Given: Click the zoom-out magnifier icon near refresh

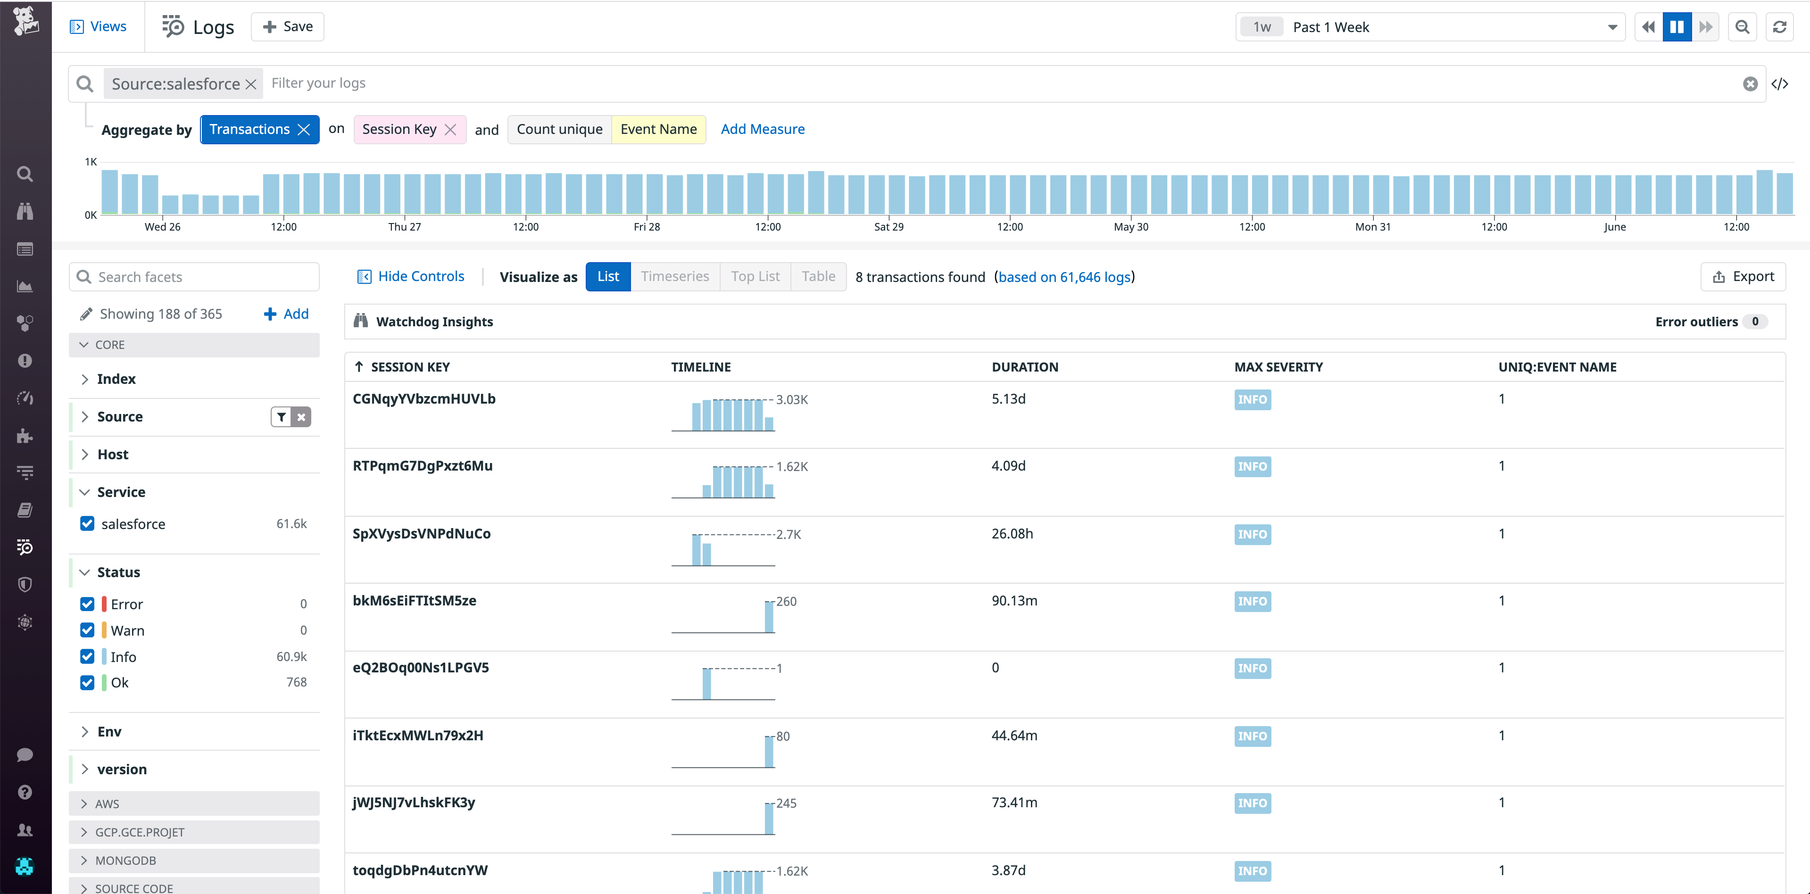Looking at the screenshot, I should tap(1743, 27).
